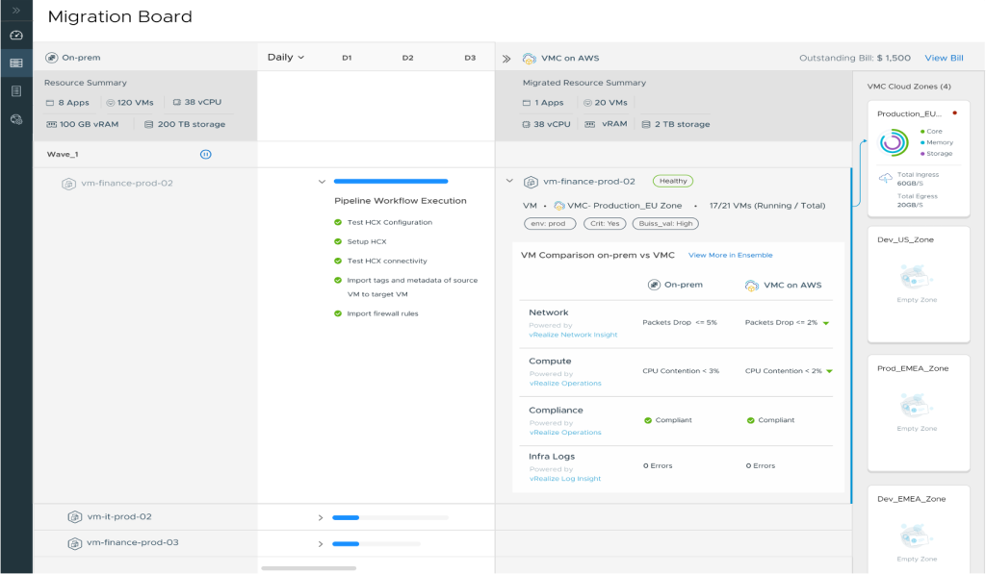Click the vm-it-prod-02 VM icon
The width and height of the screenshot is (986, 574).
(74, 516)
